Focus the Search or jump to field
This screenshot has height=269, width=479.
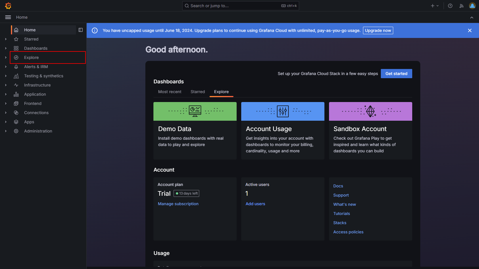[x=241, y=6]
